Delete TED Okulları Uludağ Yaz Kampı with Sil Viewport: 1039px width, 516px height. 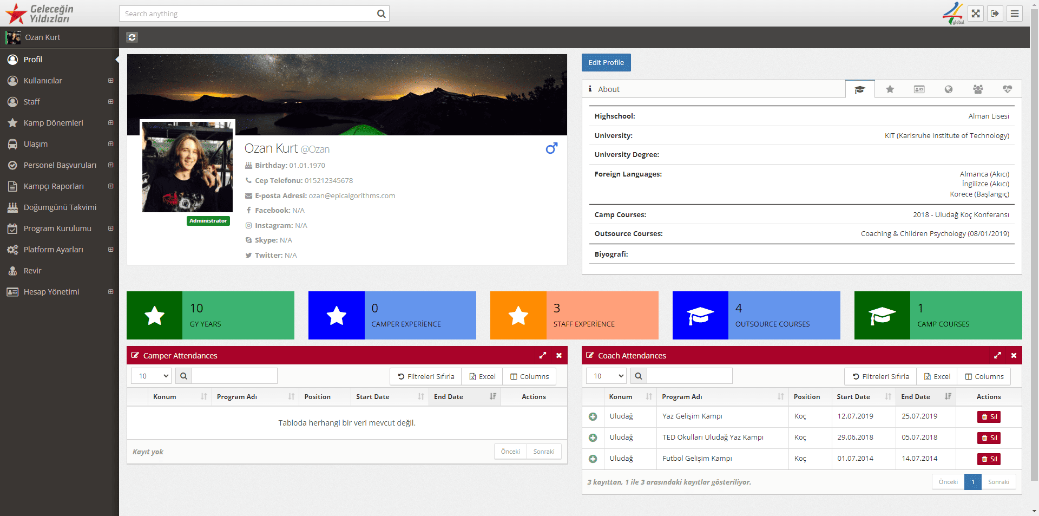point(989,438)
